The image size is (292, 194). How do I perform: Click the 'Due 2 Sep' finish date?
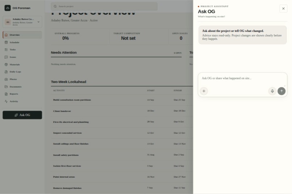[x=179, y=155]
